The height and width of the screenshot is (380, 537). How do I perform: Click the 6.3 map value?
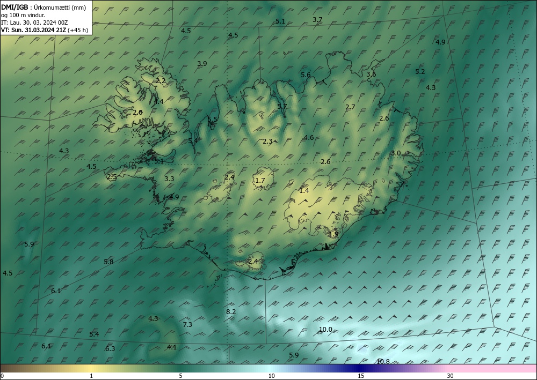point(110,348)
